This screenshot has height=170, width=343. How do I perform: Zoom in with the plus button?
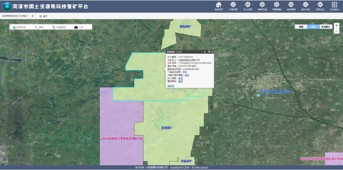tap(337, 25)
